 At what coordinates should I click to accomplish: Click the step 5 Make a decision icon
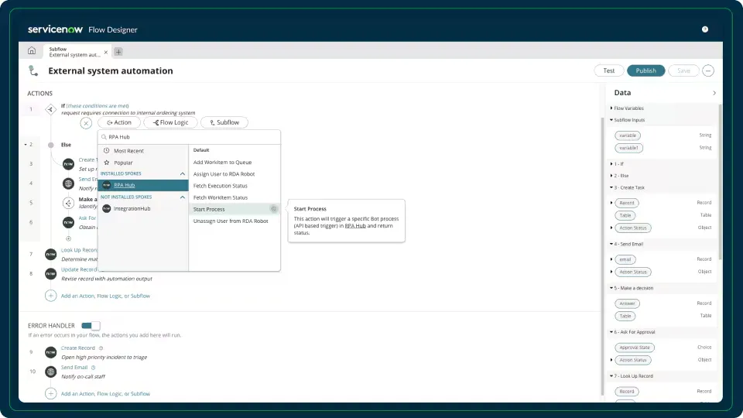(x=68, y=203)
